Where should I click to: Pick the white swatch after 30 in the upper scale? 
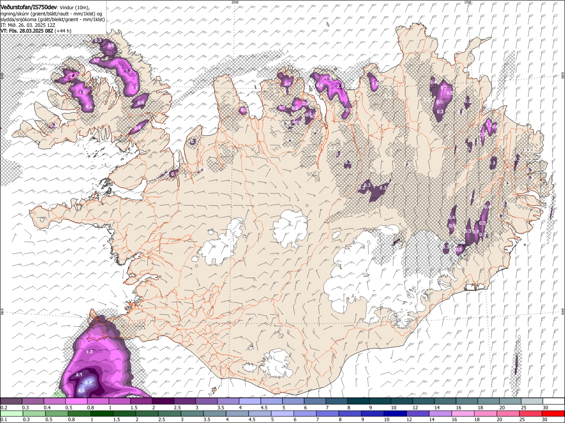point(553,401)
